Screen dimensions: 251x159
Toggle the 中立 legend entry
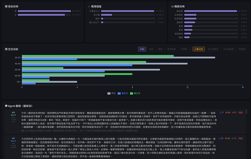[x=112, y=93]
